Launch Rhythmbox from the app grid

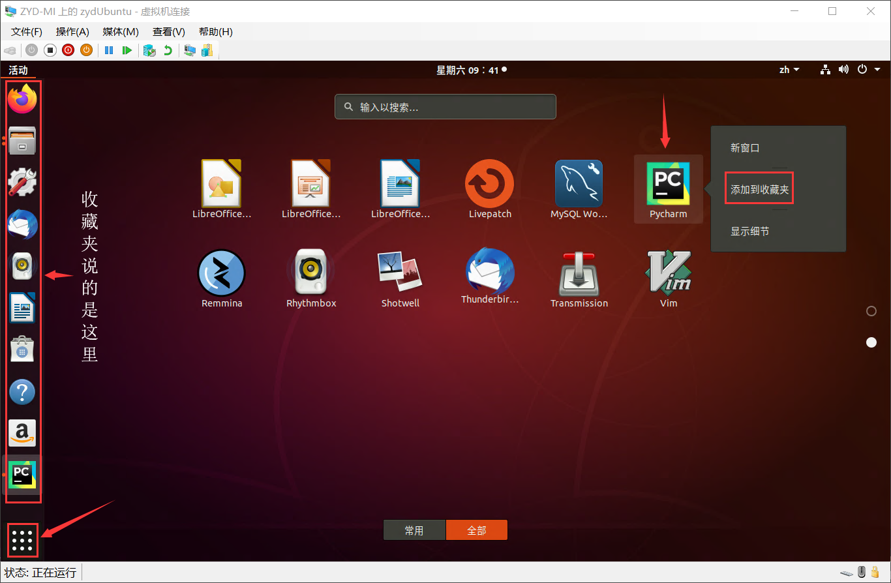pyautogui.click(x=311, y=278)
